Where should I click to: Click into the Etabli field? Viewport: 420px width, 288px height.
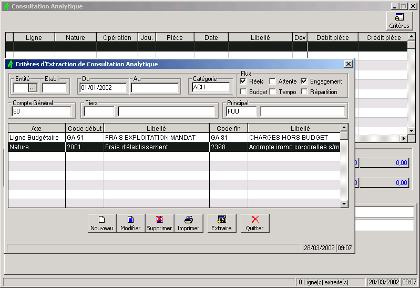tap(55, 88)
